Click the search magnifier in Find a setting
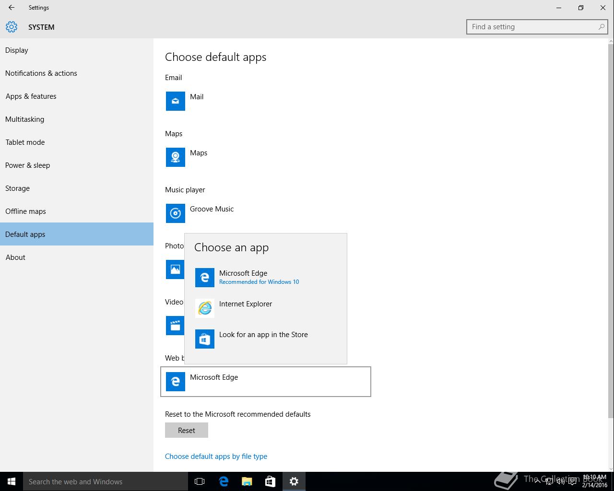The image size is (614, 491). (x=602, y=27)
